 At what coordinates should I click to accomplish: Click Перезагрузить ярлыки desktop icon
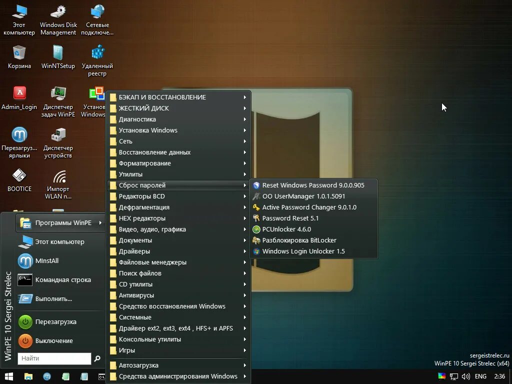19,143
